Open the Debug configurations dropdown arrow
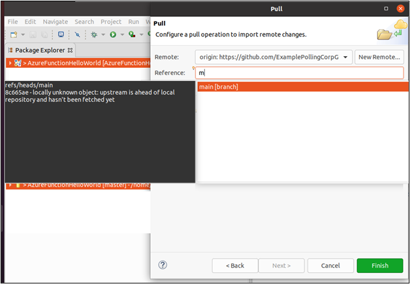Viewport: 410px width, 284px height. click(x=103, y=35)
